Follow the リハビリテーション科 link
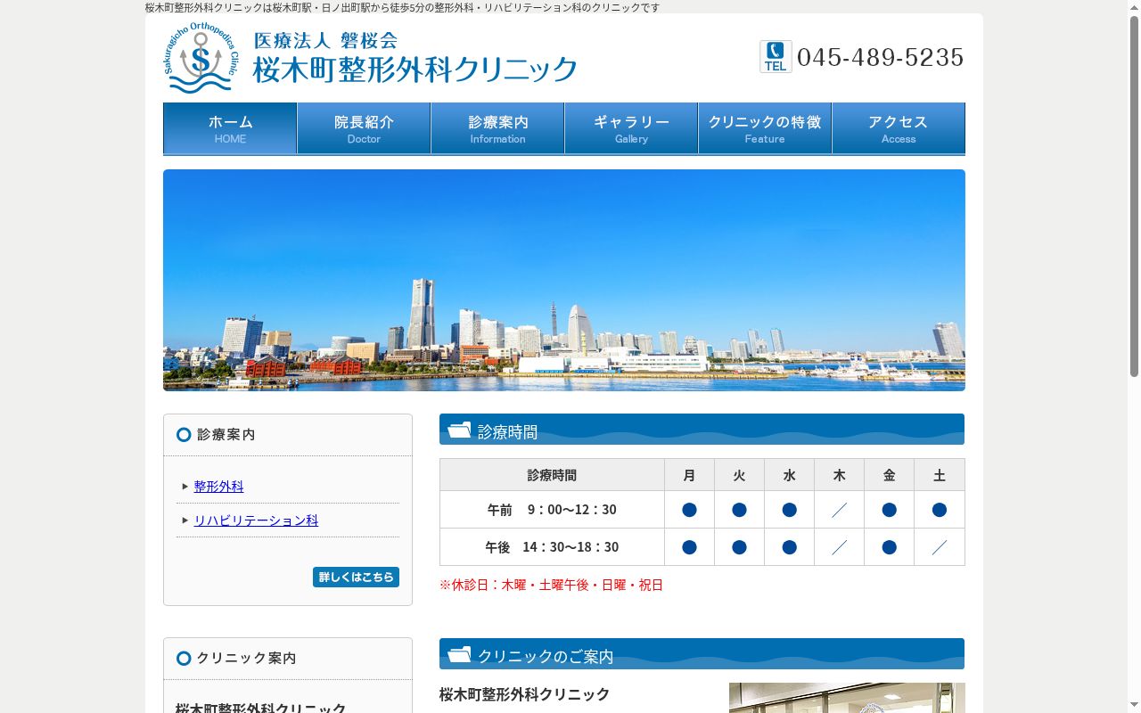This screenshot has width=1141, height=713. [256, 520]
